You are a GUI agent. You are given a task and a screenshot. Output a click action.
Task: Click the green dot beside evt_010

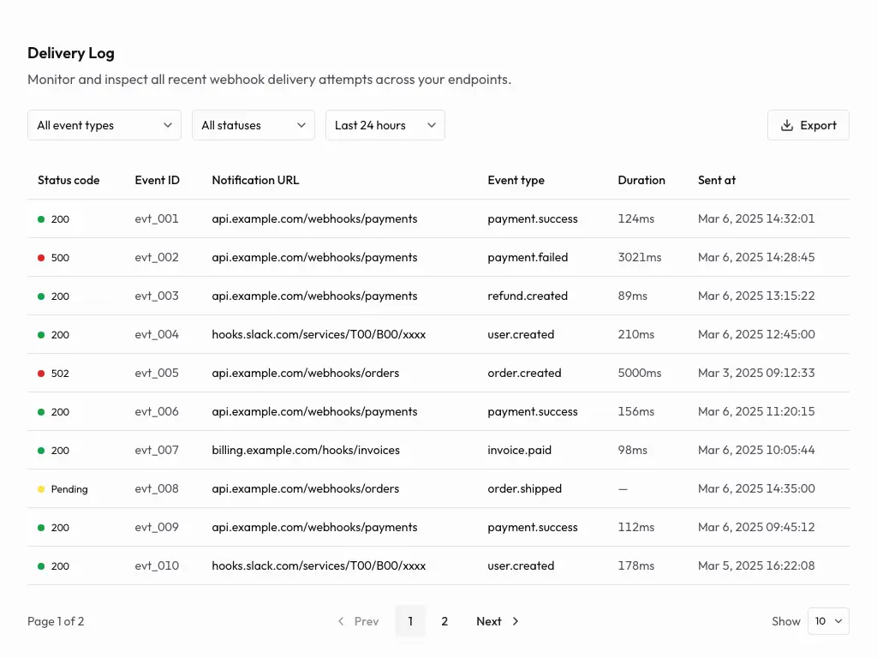pyautogui.click(x=39, y=565)
